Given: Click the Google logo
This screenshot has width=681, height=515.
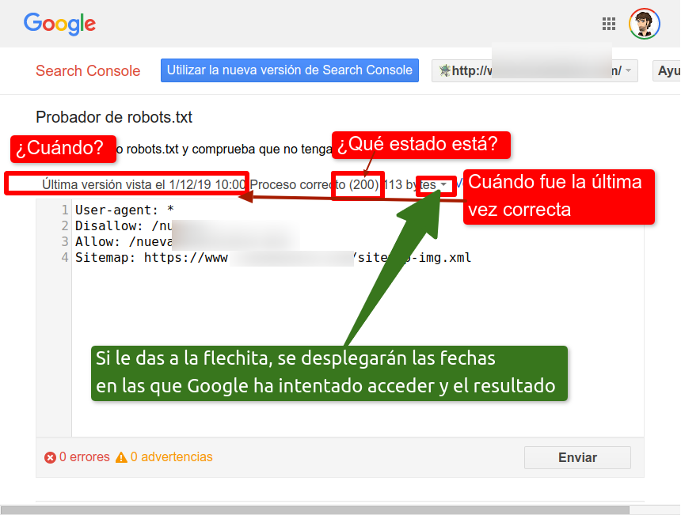Looking at the screenshot, I should click(x=59, y=24).
